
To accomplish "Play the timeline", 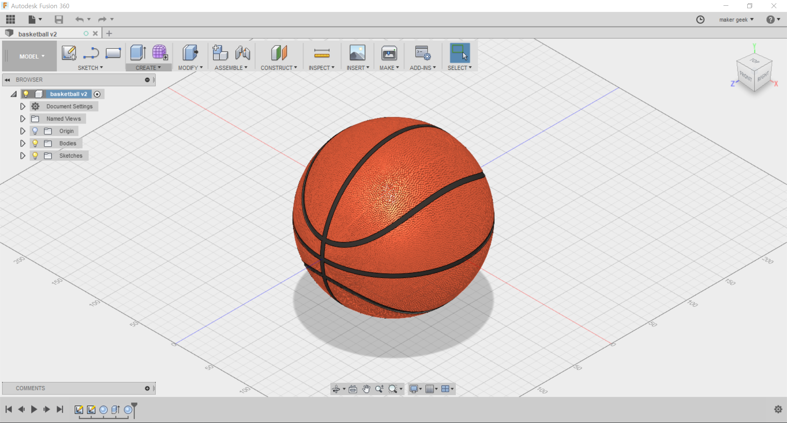I will coord(34,409).
